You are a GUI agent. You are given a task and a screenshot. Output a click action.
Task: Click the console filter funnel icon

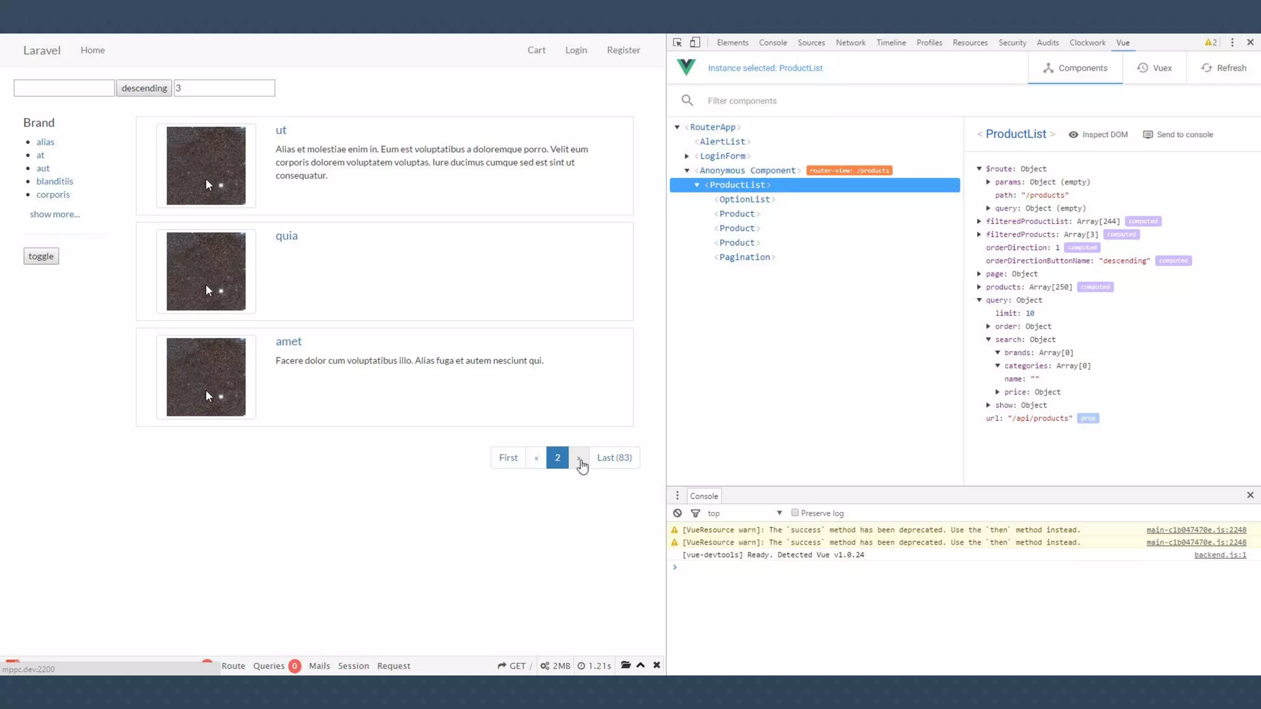pyautogui.click(x=695, y=513)
